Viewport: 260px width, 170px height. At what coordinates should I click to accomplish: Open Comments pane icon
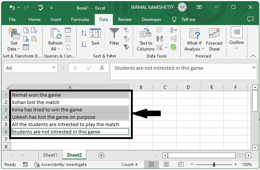250,19
